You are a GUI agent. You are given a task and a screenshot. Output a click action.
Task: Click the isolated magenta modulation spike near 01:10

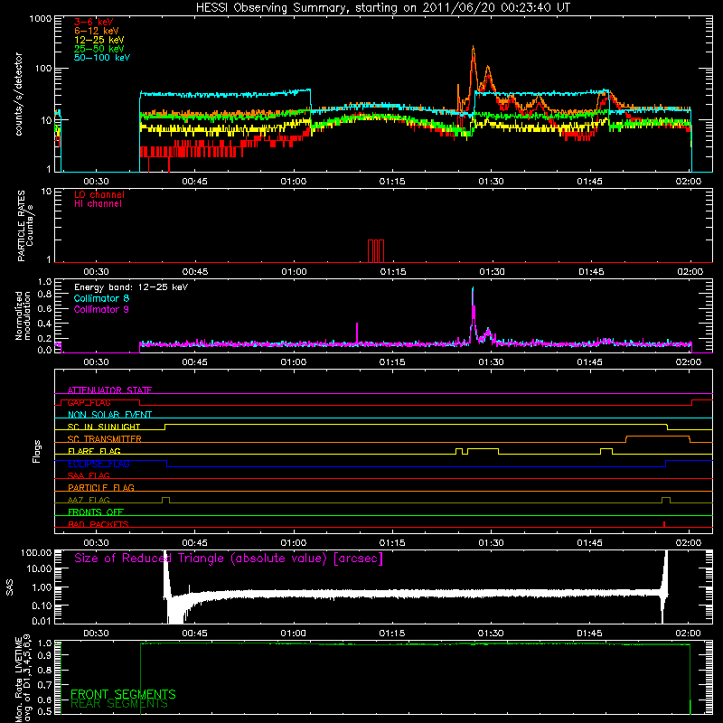pos(357,333)
